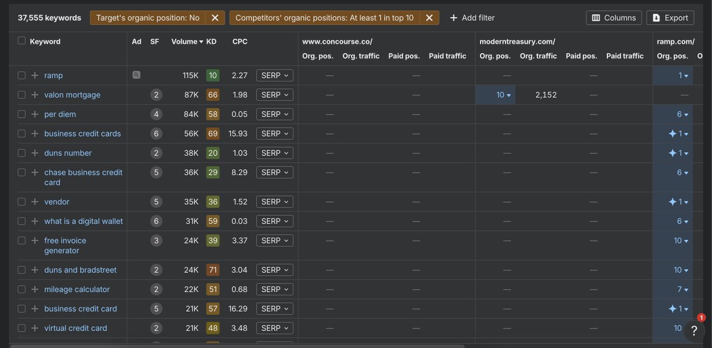
Task: Click the 2,152 organic traffic value
Action: click(546, 95)
